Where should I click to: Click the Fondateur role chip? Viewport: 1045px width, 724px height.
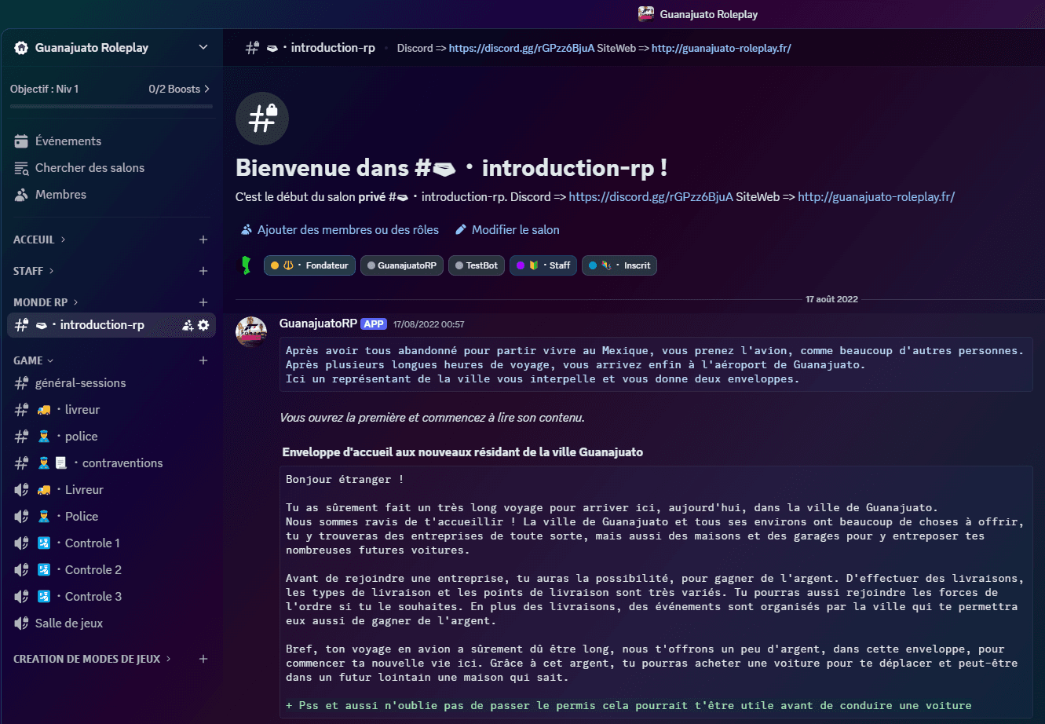310,265
